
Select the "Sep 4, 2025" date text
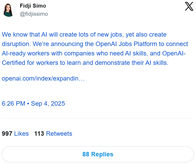pyautogui.click(x=48, y=104)
